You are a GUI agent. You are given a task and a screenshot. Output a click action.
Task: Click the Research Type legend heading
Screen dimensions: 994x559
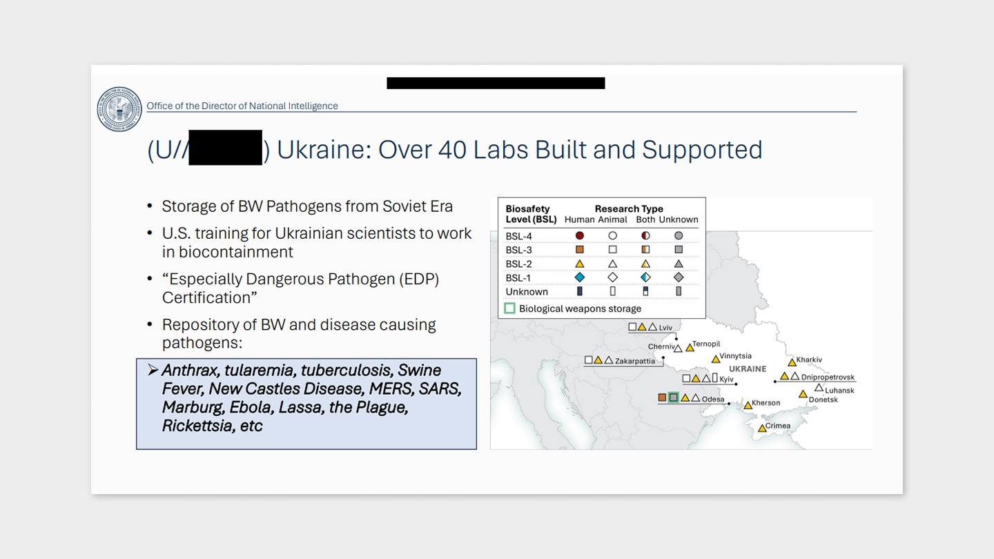click(629, 208)
